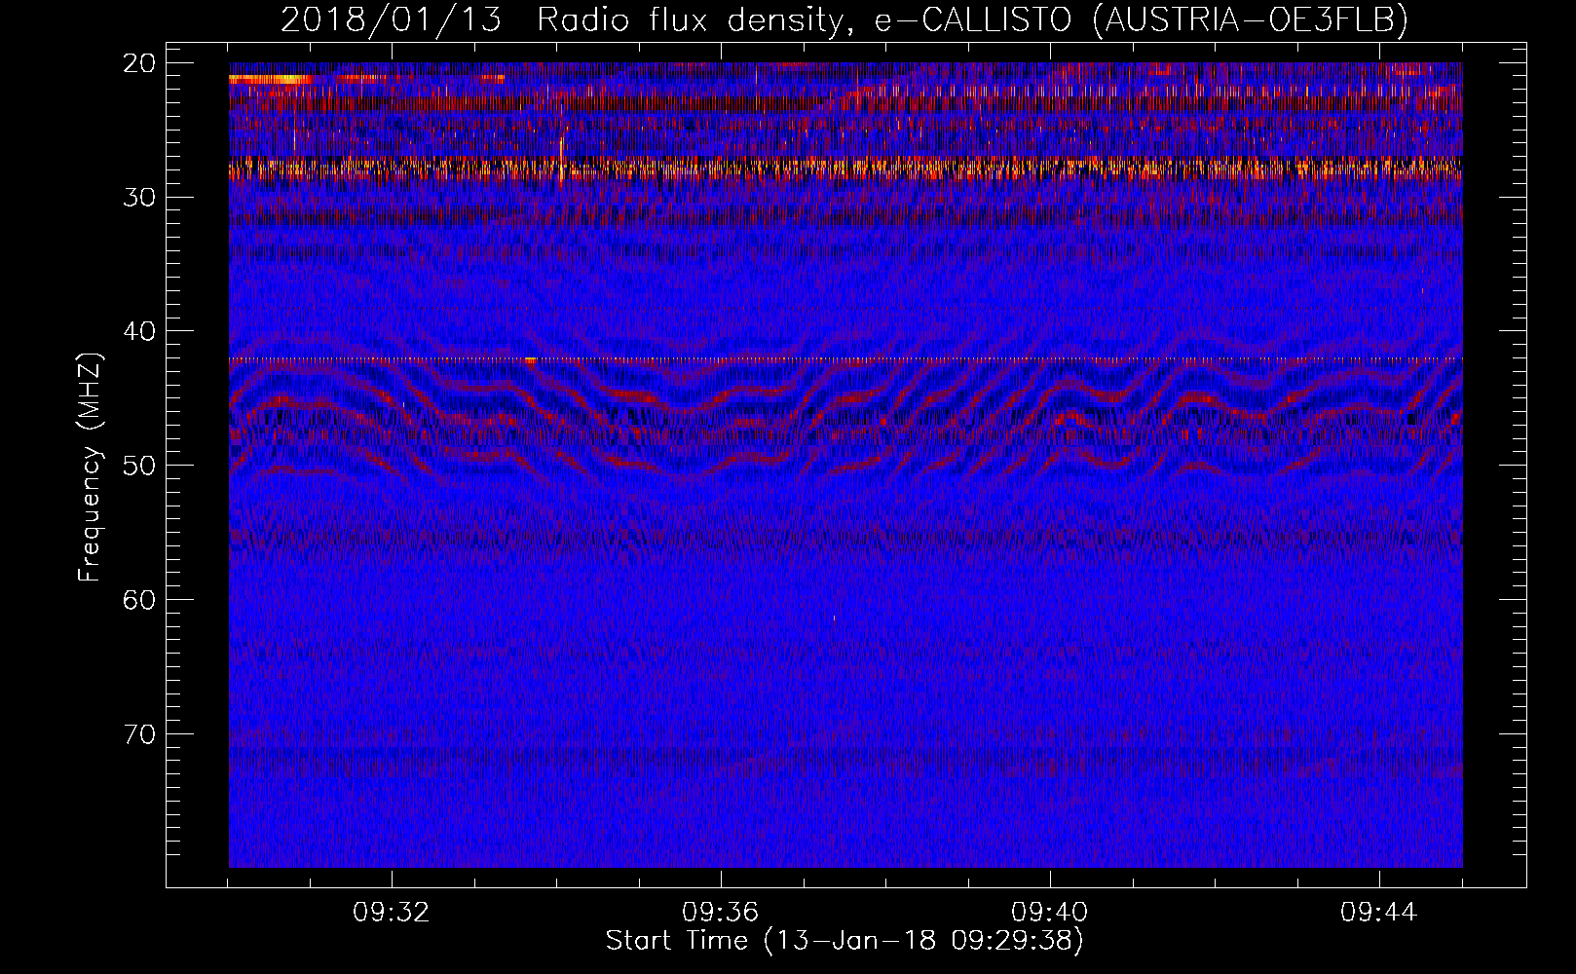Click the frequency tick label '30'
This screenshot has width=1576, height=974.
(140, 197)
